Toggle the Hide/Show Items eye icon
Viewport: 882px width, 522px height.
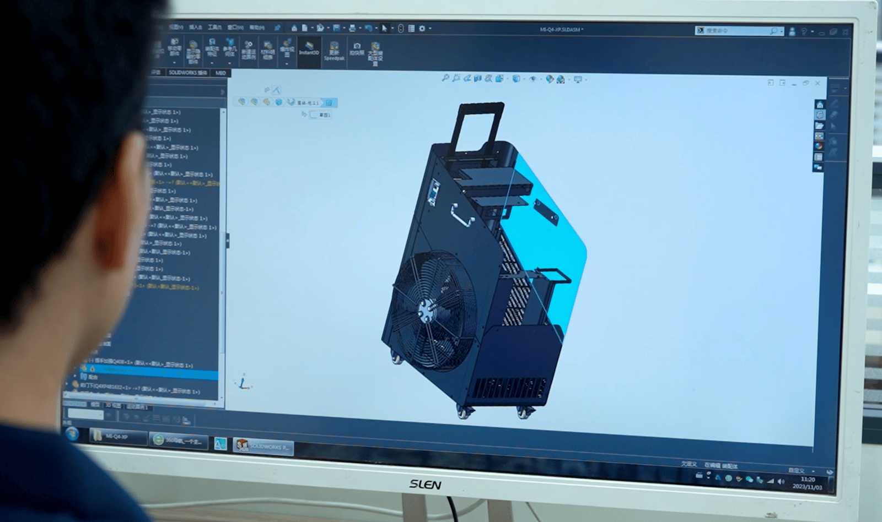click(533, 79)
